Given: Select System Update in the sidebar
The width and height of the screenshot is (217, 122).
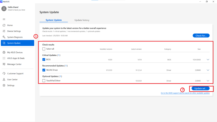Looking at the screenshot, I should click(17, 43).
